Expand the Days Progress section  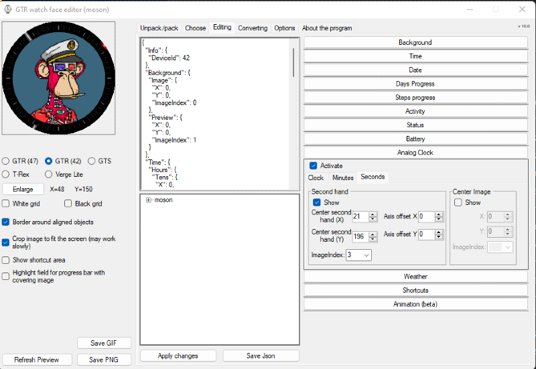click(x=415, y=84)
